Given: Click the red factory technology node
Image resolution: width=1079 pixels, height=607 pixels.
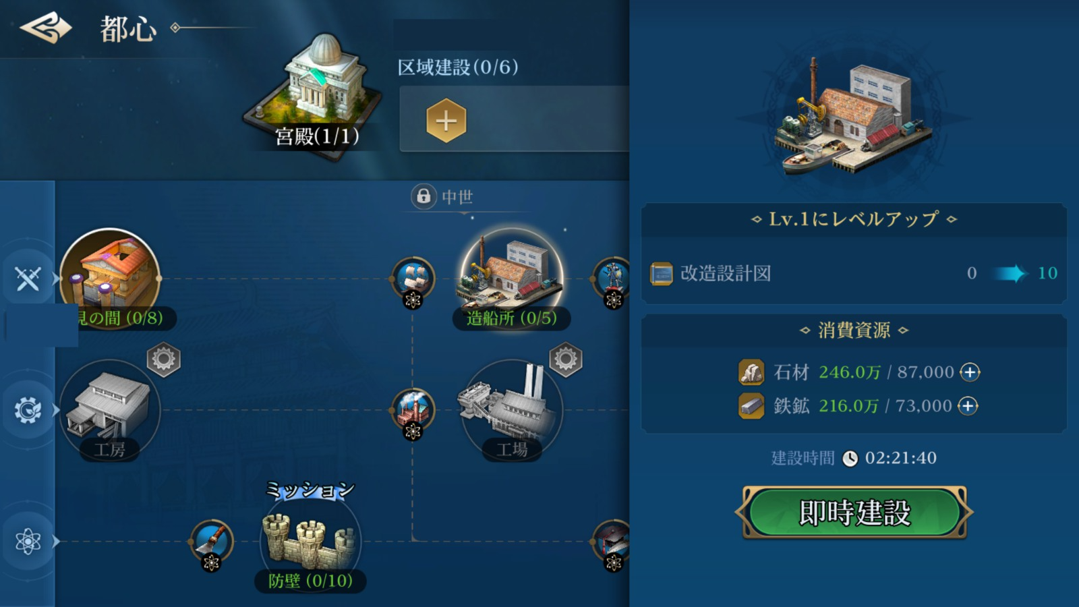Looking at the screenshot, I should pyautogui.click(x=413, y=411).
